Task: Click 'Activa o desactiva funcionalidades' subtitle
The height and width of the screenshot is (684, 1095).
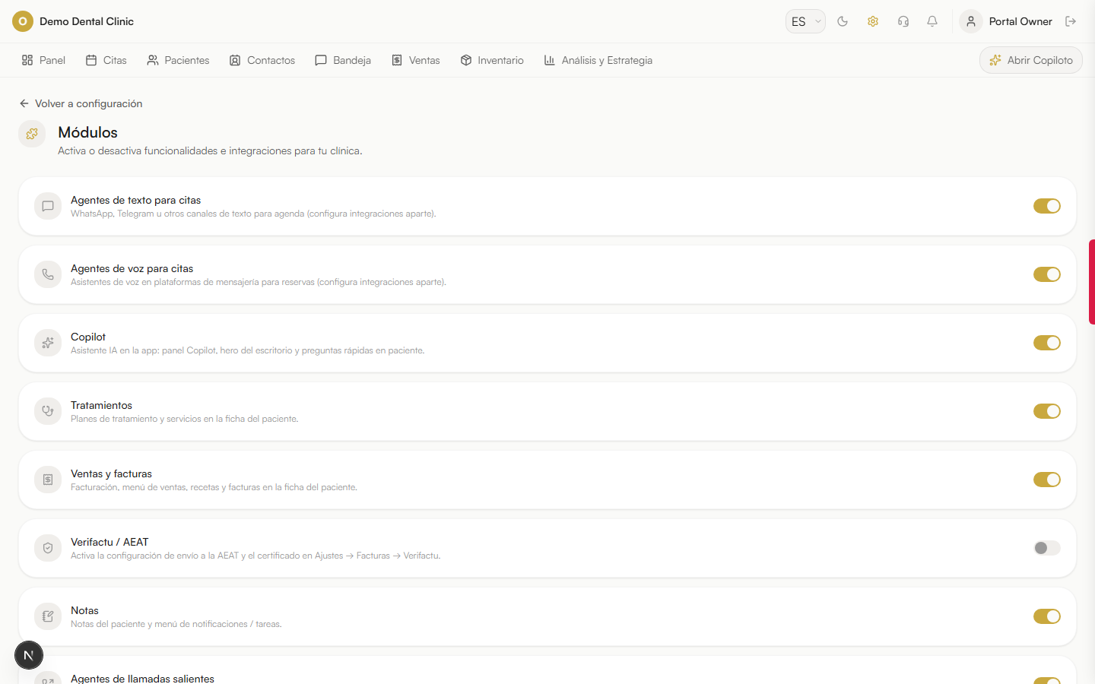Action: pyautogui.click(x=210, y=150)
